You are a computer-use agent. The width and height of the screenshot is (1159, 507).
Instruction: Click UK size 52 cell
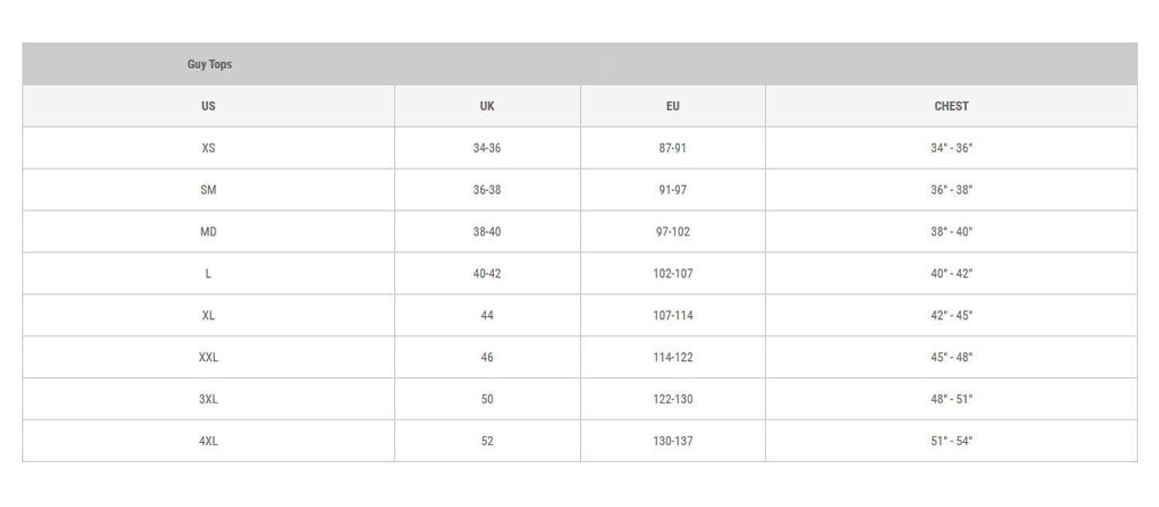tap(487, 441)
